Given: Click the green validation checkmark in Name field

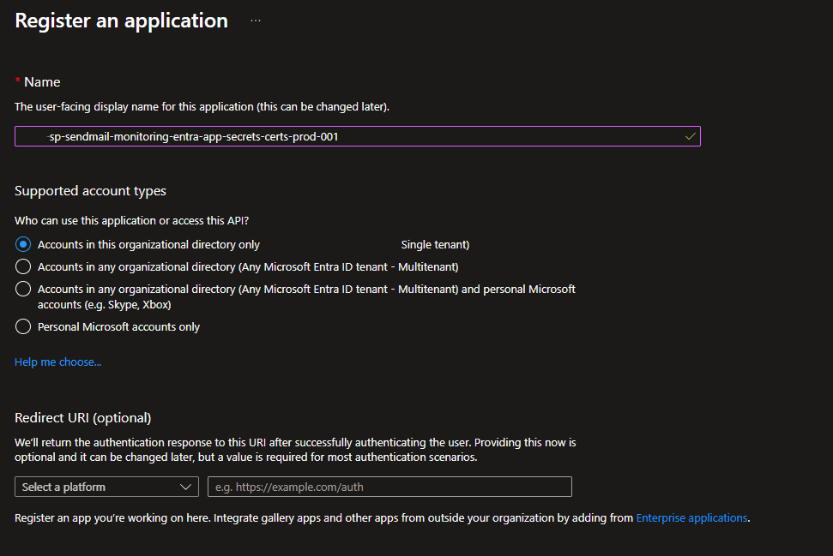Looking at the screenshot, I should point(690,136).
